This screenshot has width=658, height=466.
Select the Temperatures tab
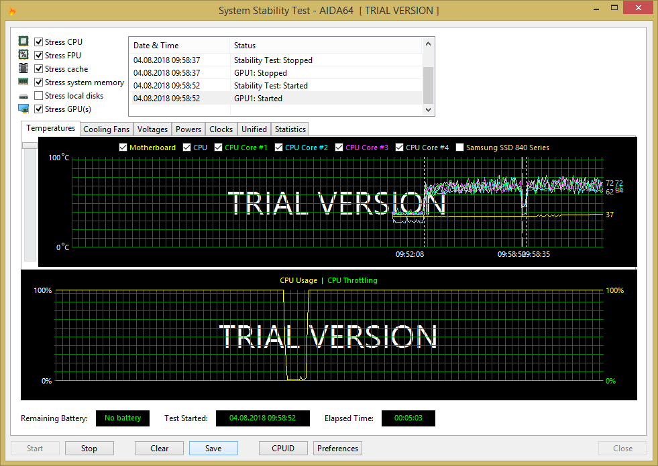pyautogui.click(x=50, y=128)
